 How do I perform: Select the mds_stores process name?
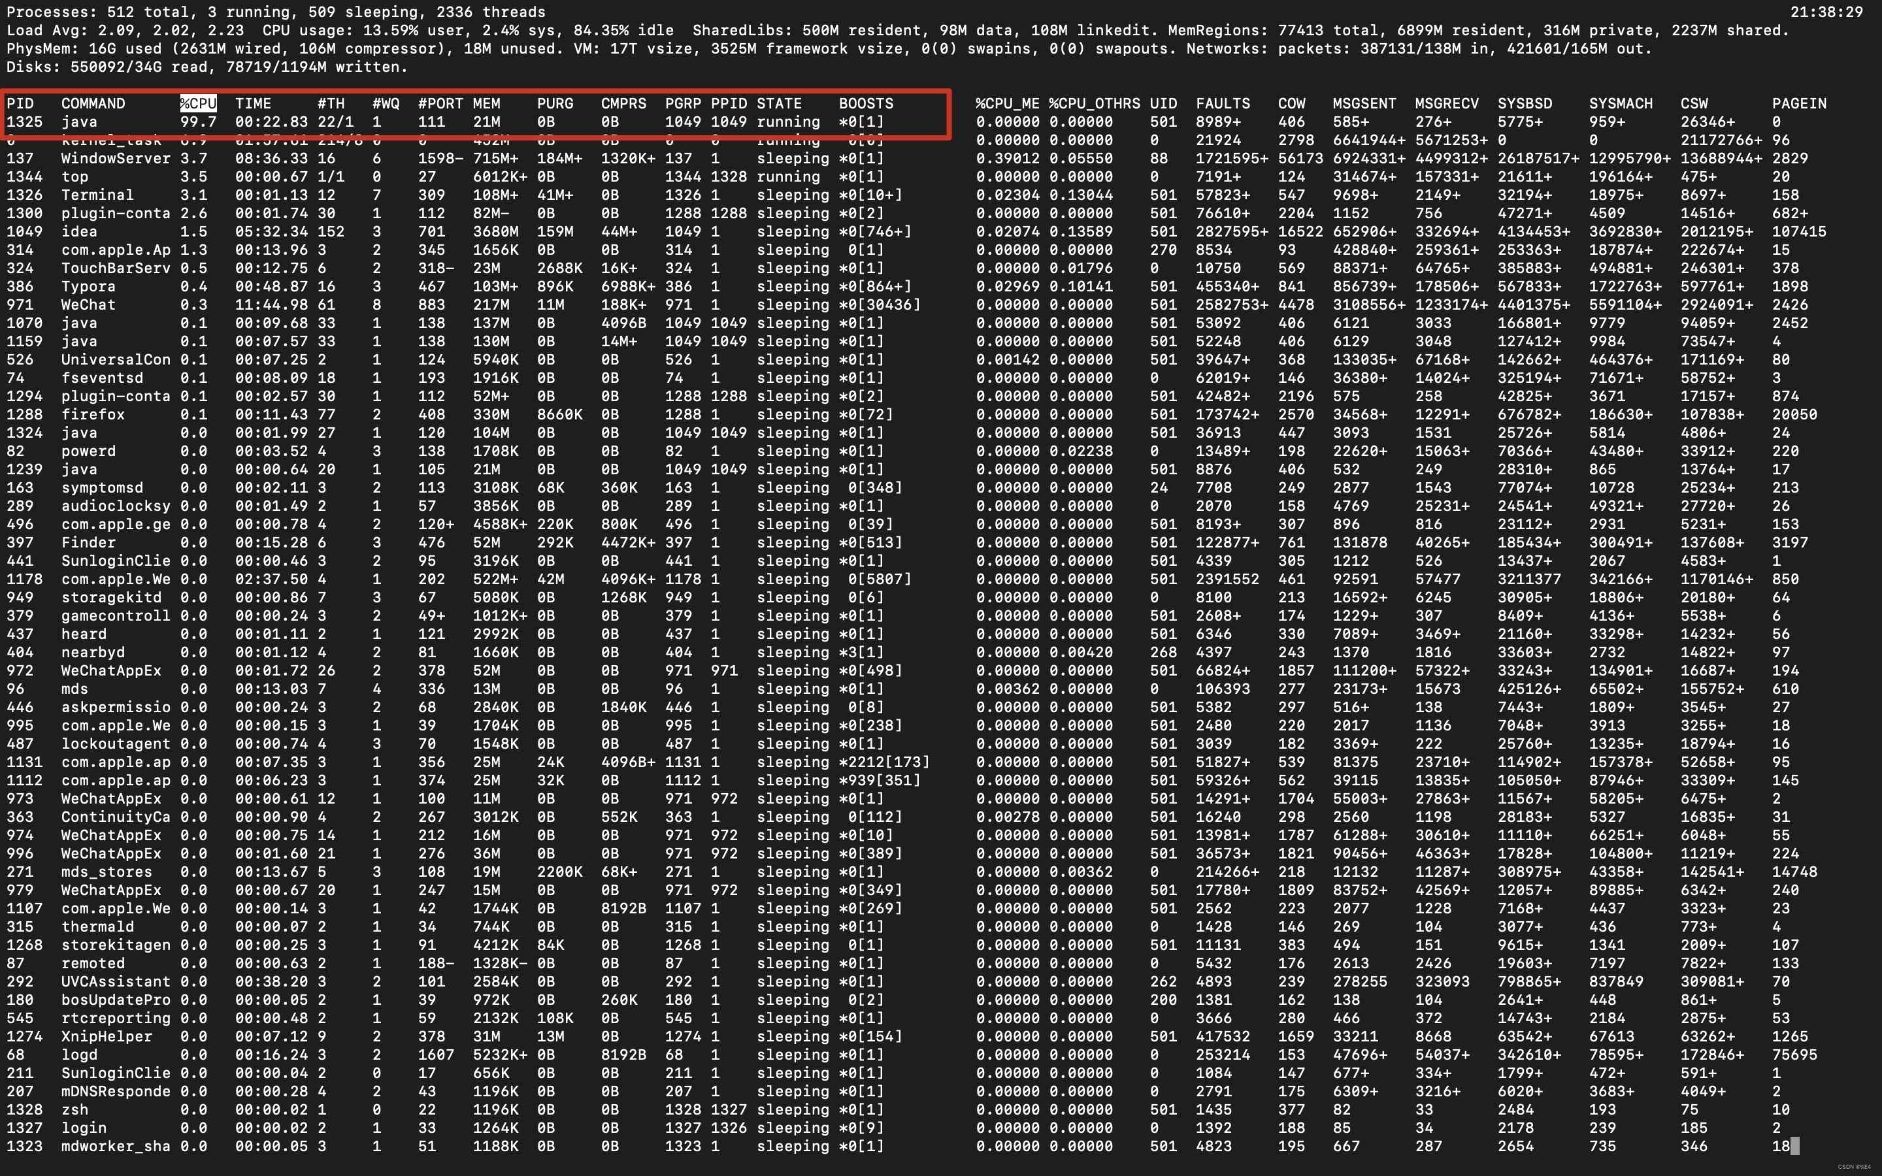tap(107, 872)
